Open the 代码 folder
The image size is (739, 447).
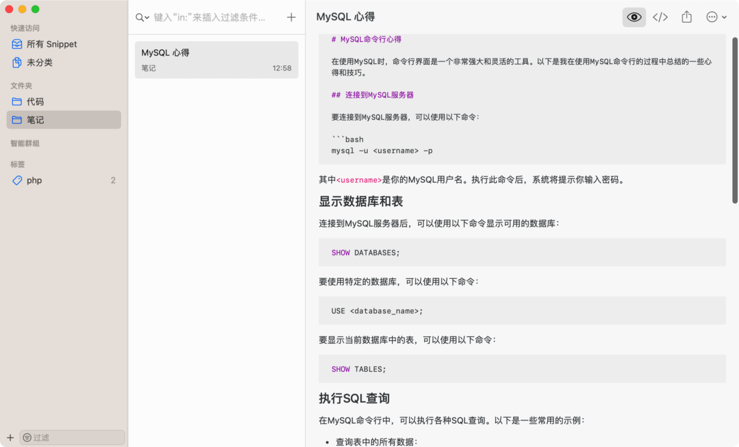pos(64,102)
